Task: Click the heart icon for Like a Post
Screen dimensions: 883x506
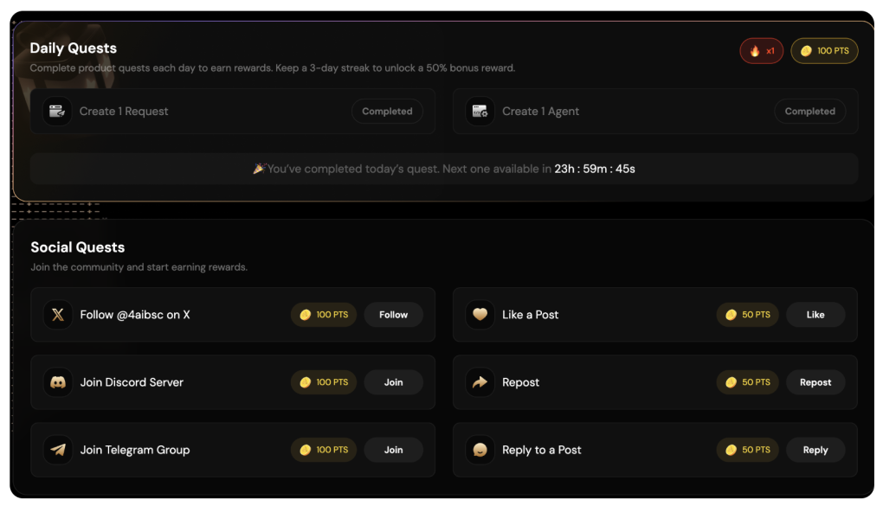Action: pyautogui.click(x=480, y=315)
